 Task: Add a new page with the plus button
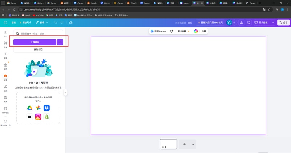coord(184,144)
